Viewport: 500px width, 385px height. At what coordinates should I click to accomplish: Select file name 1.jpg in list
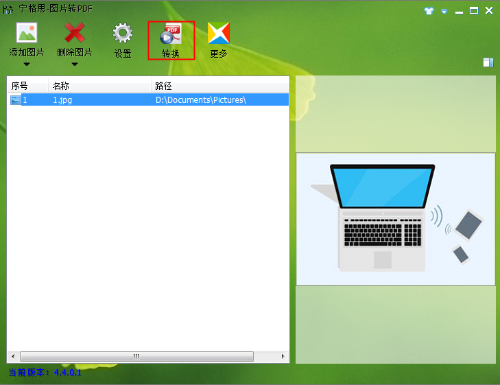[x=62, y=100]
